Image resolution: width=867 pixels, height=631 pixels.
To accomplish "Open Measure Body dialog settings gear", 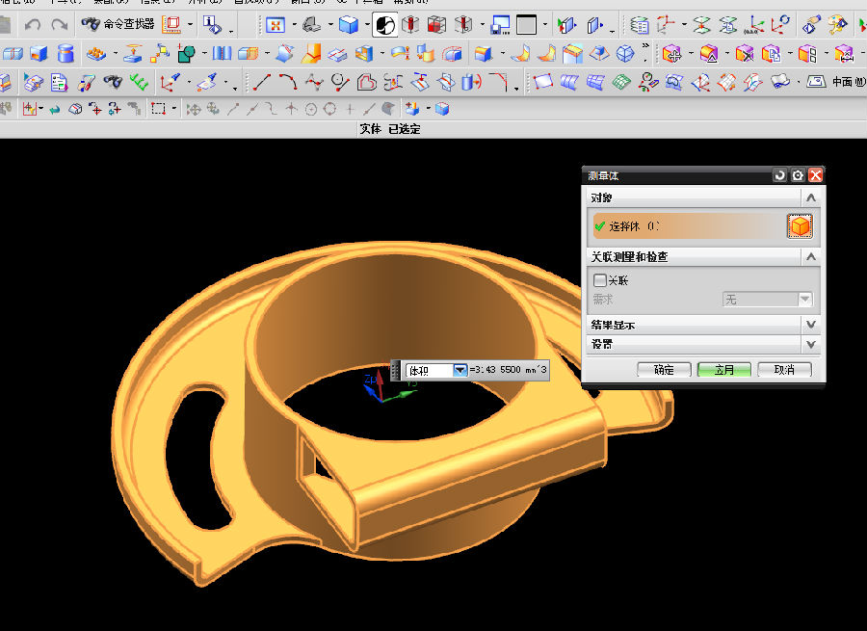I will pos(798,175).
